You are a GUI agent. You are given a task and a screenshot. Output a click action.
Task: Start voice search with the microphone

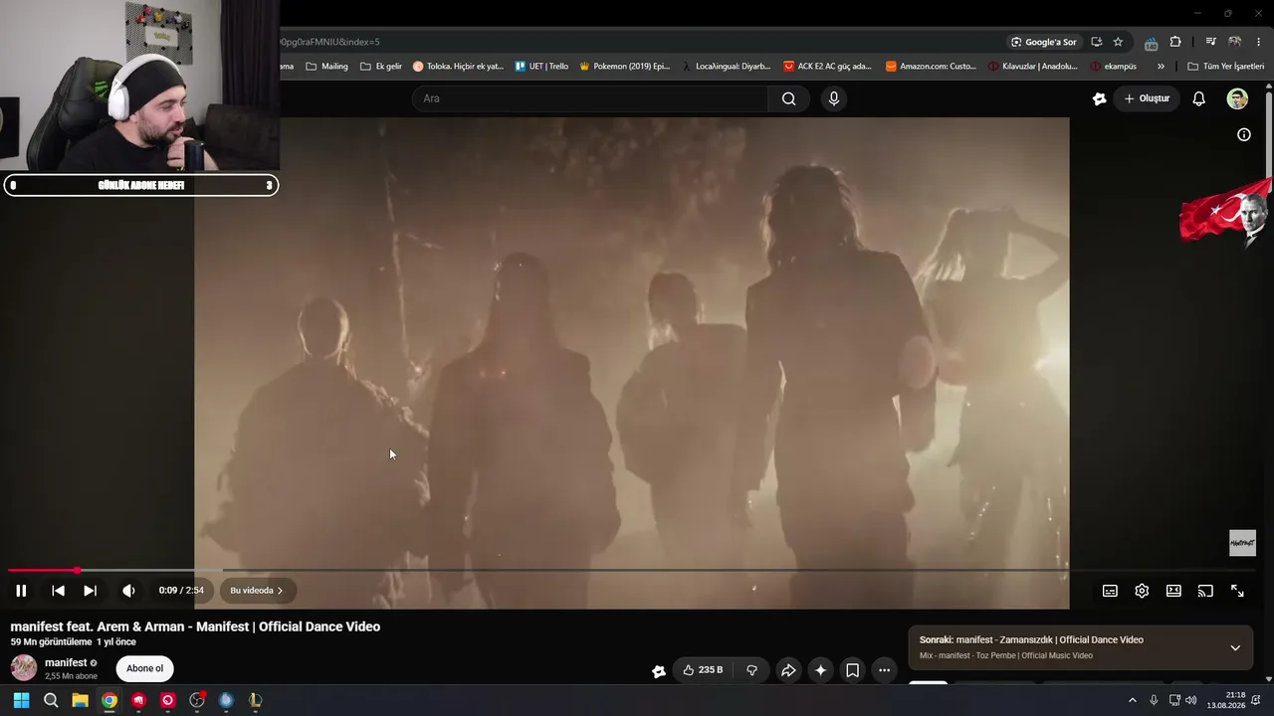click(x=834, y=98)
